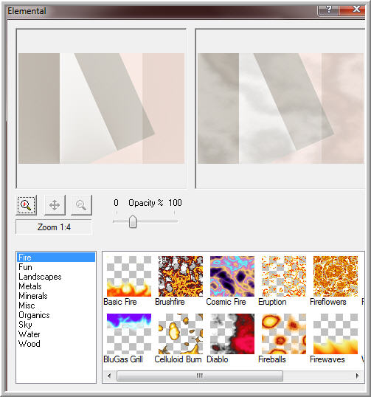Pick the Diablo texture thumbnail
This screenshot has height=397, width=371.
coord(232,334)
